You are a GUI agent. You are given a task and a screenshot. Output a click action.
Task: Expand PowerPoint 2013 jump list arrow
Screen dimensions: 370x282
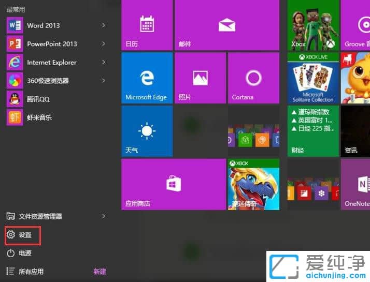pyautogui.click(x=103, y=43)
